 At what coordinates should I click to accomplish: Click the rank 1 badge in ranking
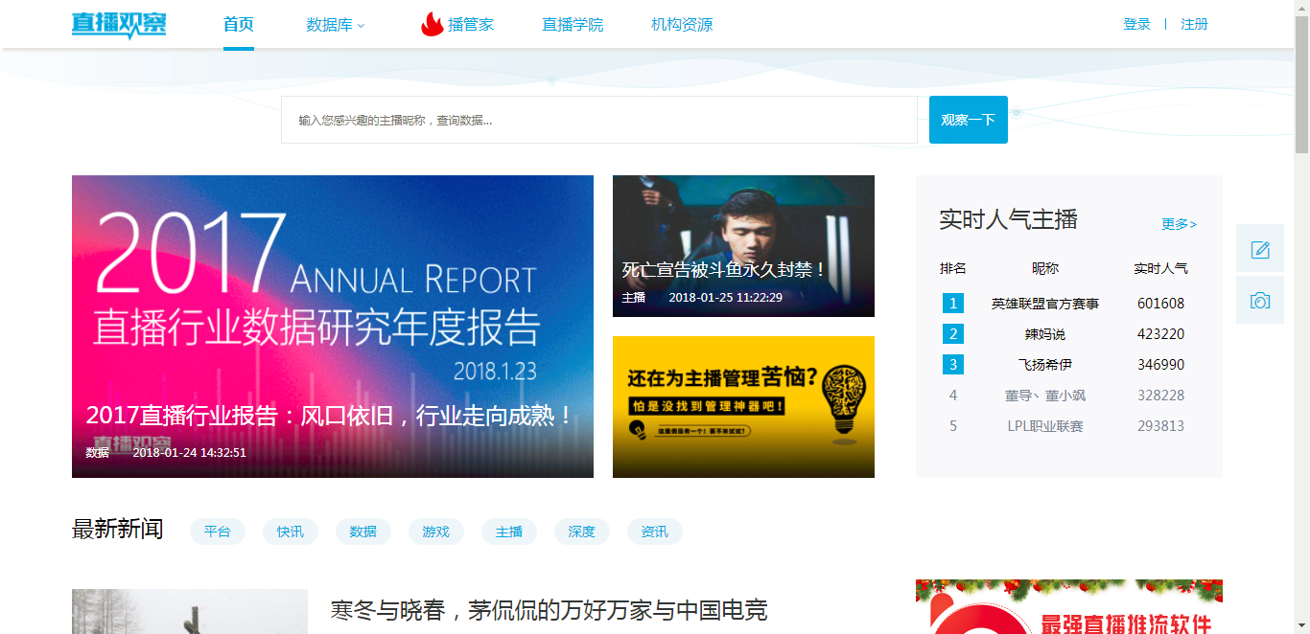(x=953, y=304)
